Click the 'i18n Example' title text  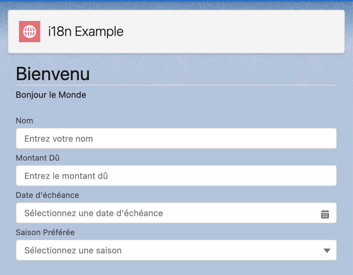pyautogui.click(x=86, y=32)
